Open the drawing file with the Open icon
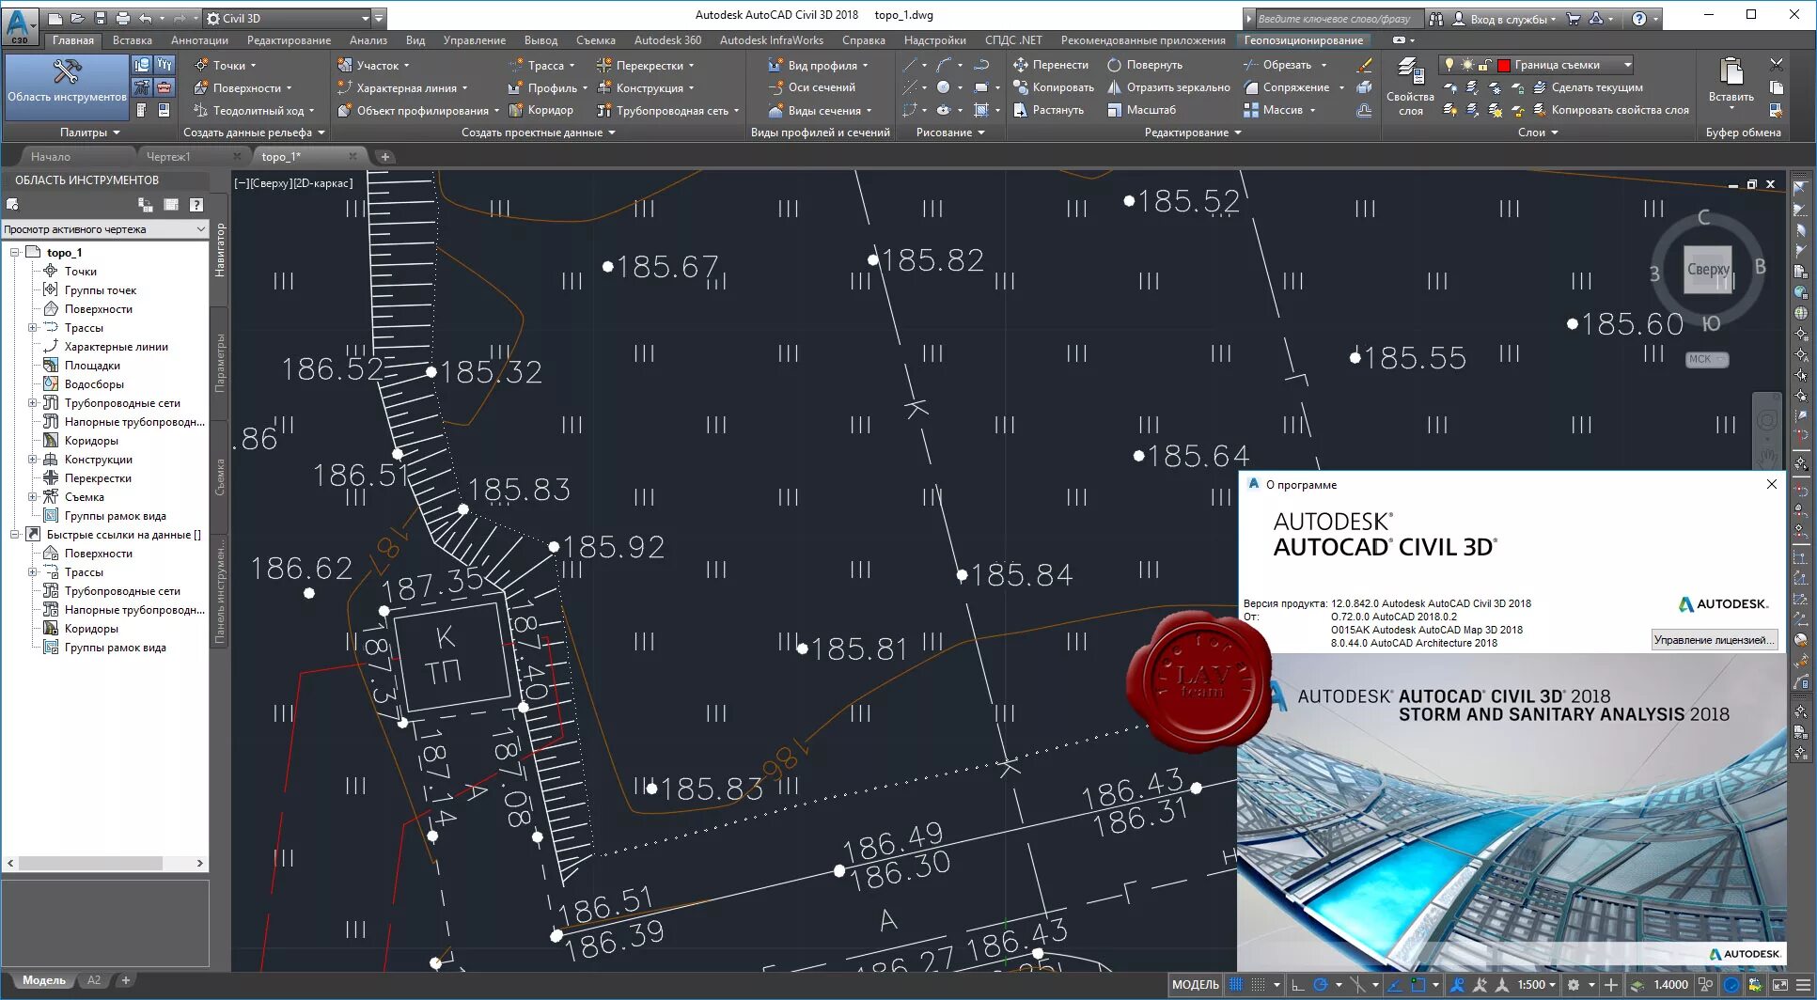This screenshot has width=1817, height=1000. click(x=77, y=18)
